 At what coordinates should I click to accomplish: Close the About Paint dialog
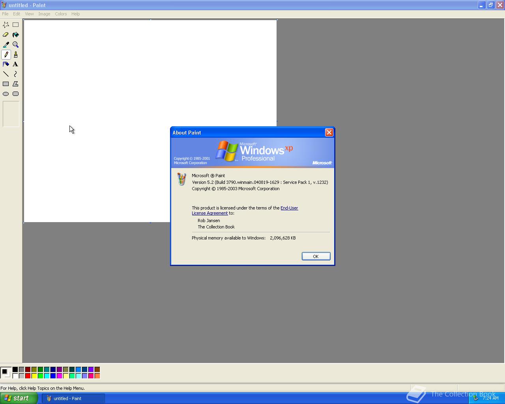point(329,133)
